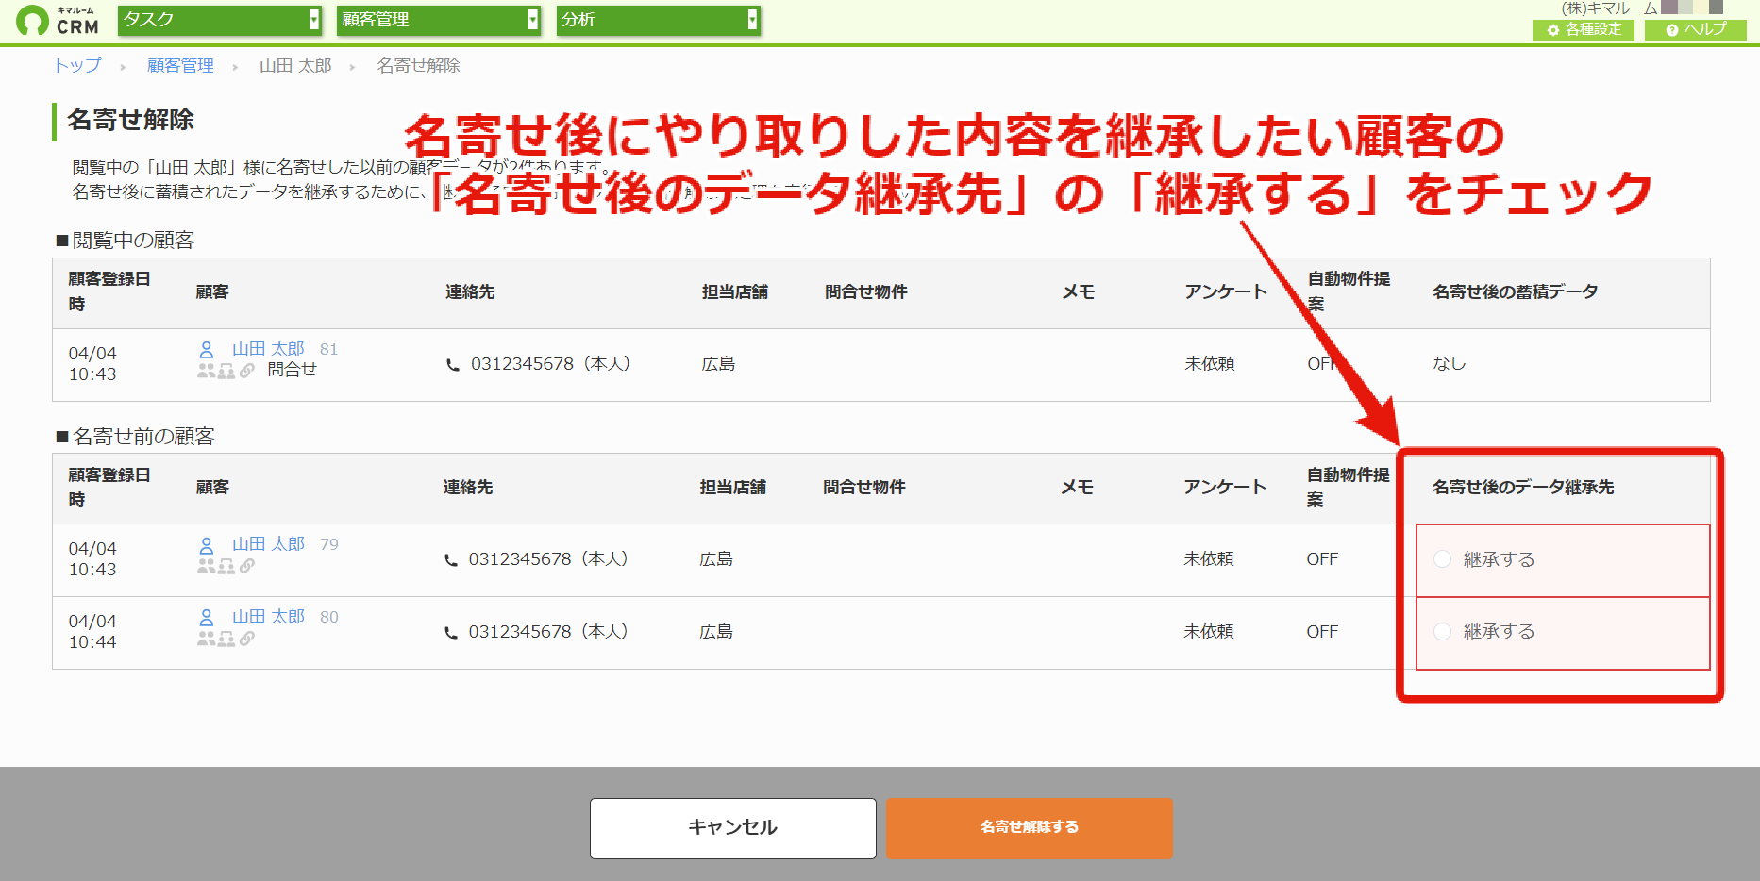Click OFF value in customer 79 row
Screen dimensions: 1760x881
(1322, 558)
